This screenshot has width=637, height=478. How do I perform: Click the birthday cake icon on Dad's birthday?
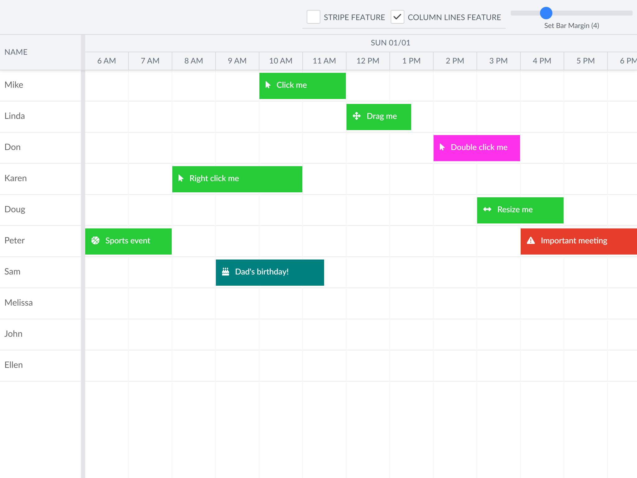coord(225,271)
